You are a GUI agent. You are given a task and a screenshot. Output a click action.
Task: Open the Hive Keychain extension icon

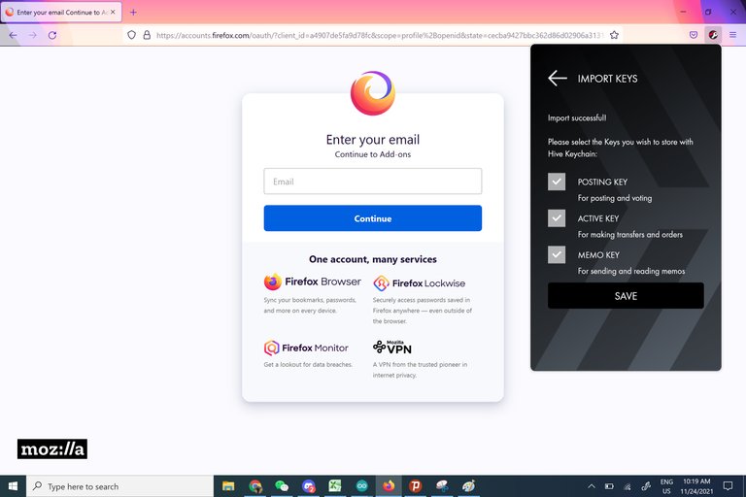click(x=713, y=35)
